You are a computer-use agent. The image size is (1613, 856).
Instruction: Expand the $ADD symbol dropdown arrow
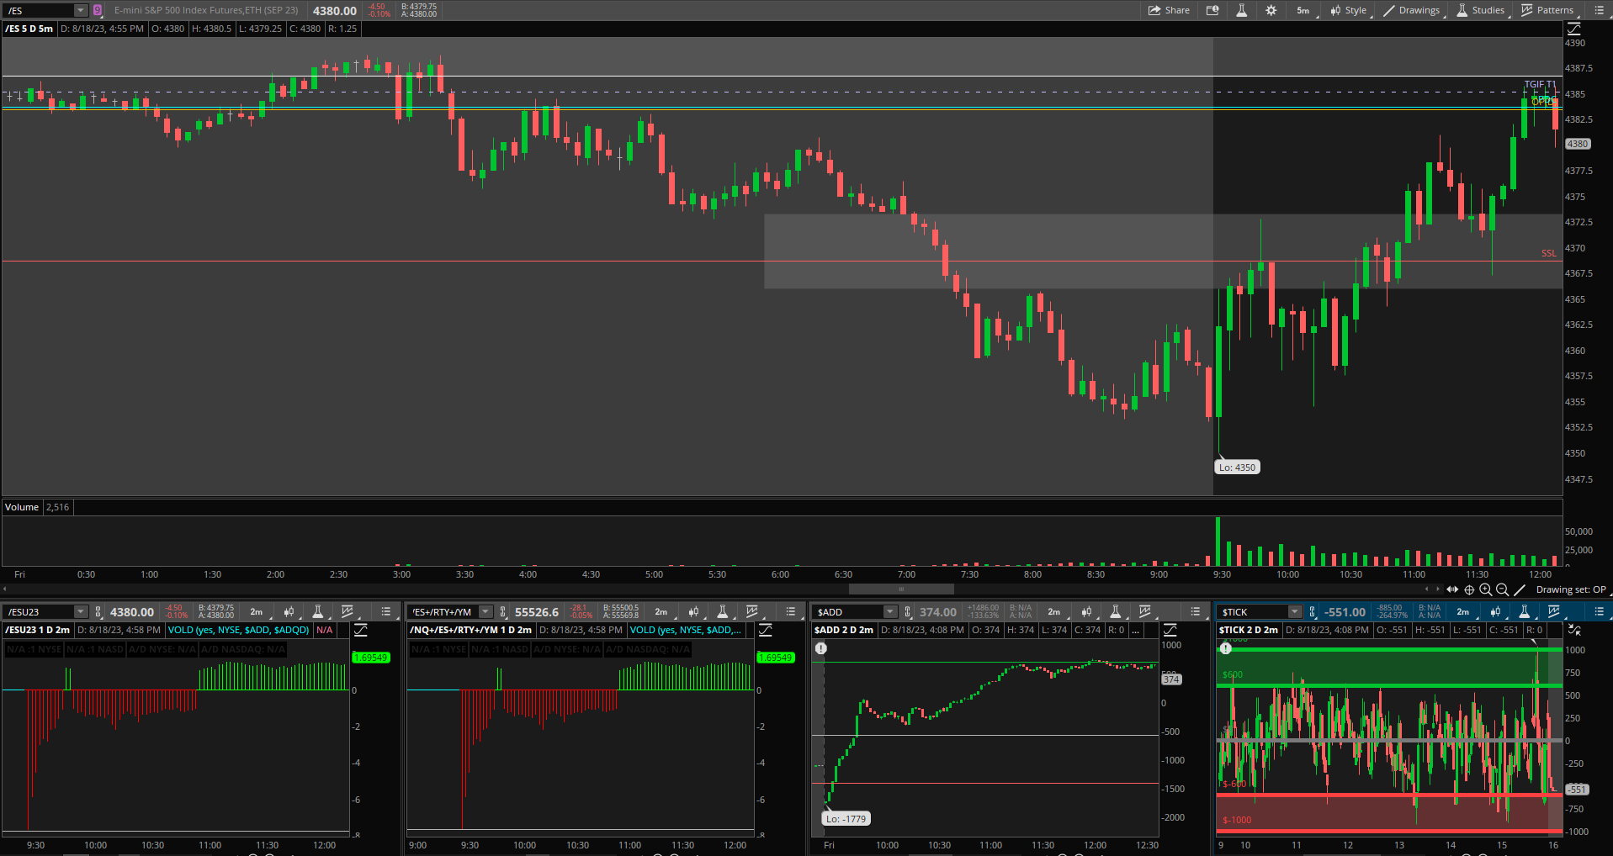890,611
